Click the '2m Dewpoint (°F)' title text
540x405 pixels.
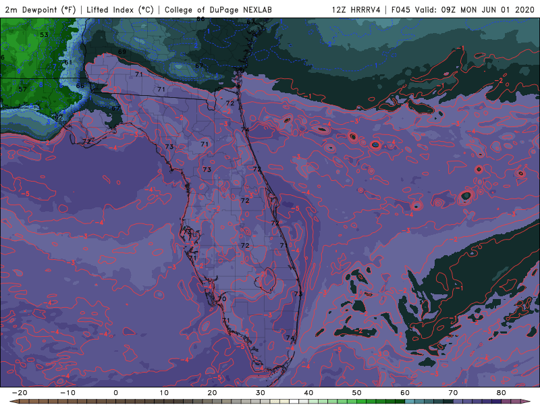click(x=40, y=9)
